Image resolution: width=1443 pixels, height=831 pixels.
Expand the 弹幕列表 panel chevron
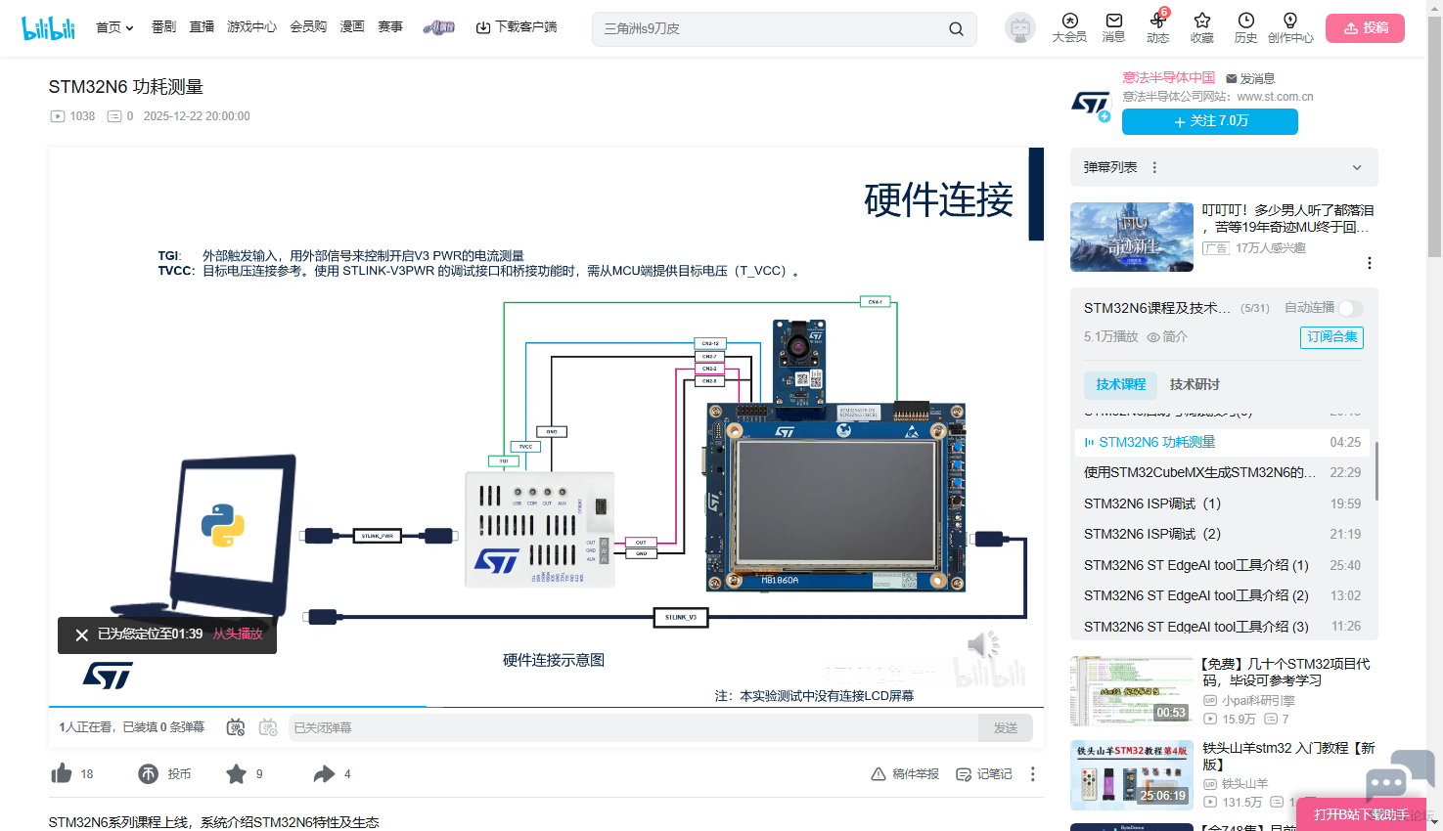click(x=1357, y=167)
